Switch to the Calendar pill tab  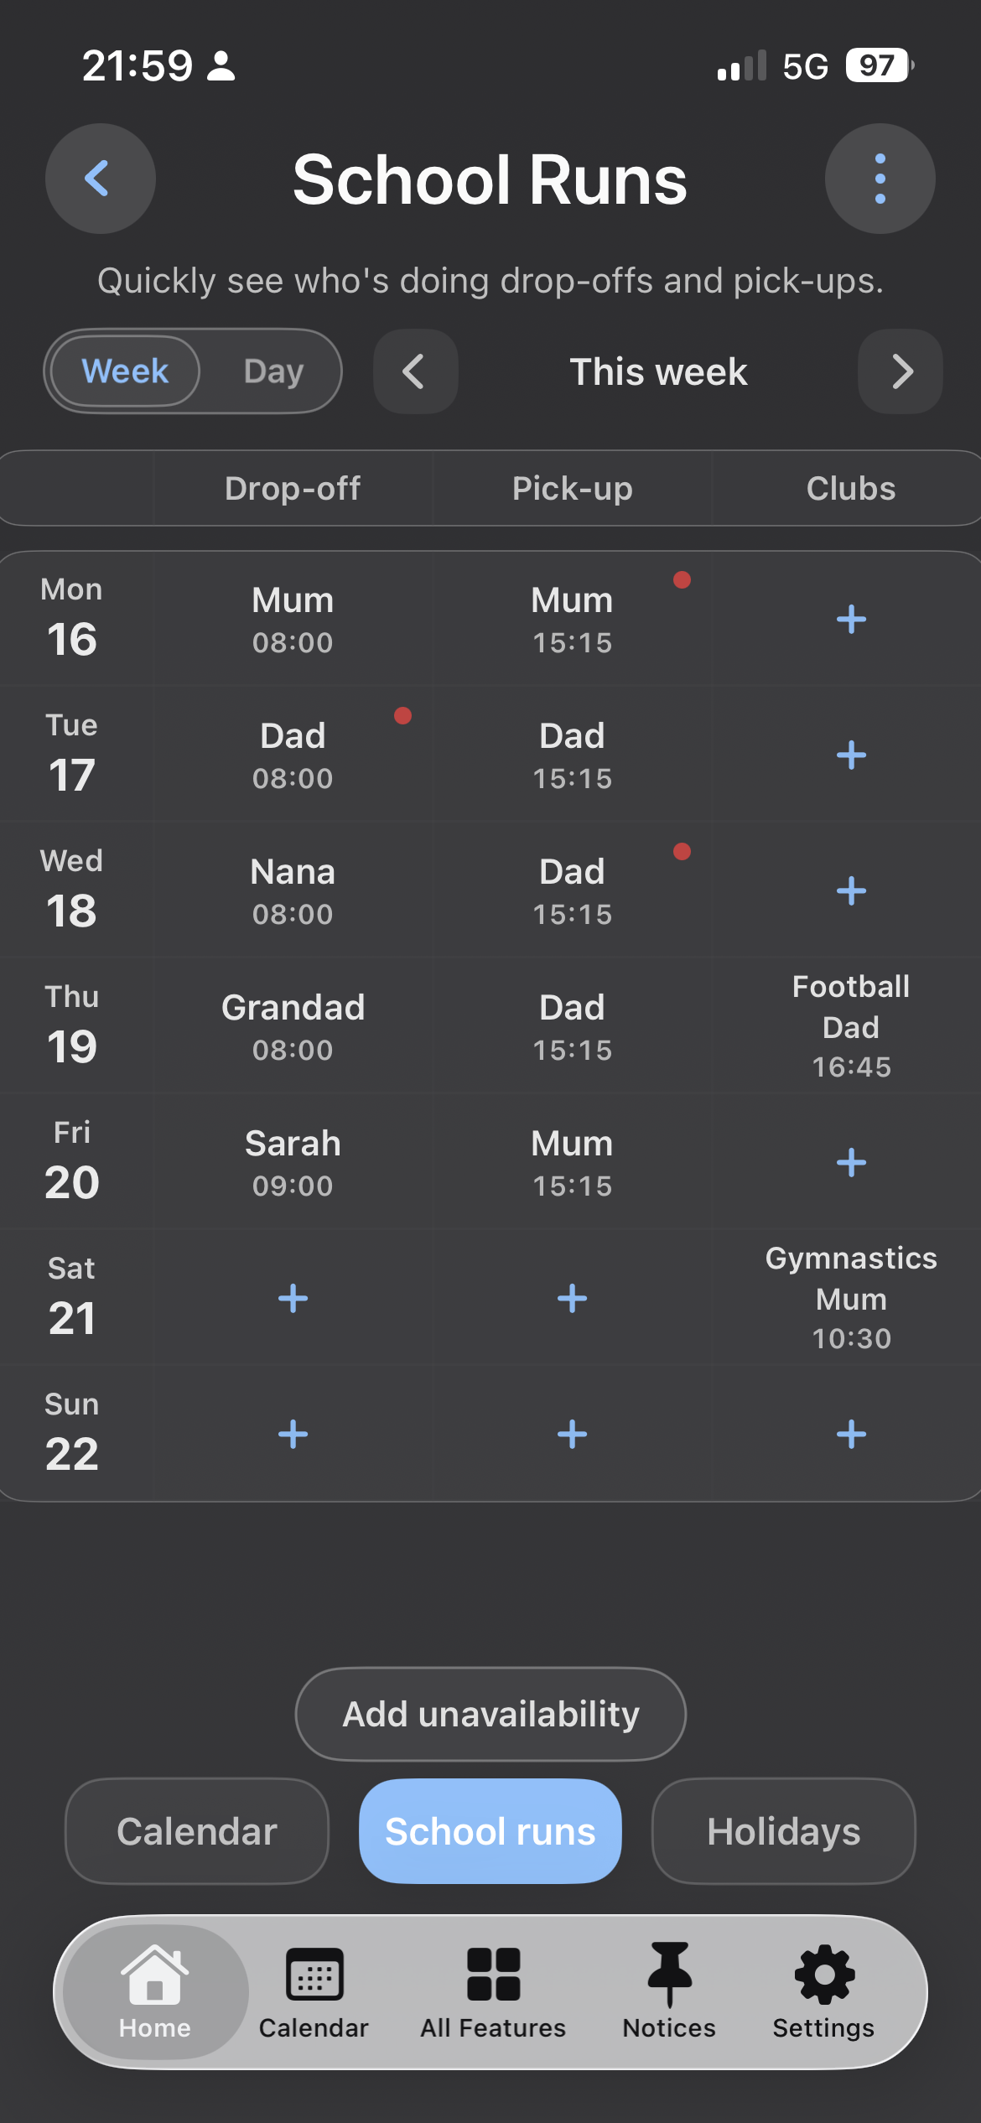pyautogui.click(x=197, y=1831)
